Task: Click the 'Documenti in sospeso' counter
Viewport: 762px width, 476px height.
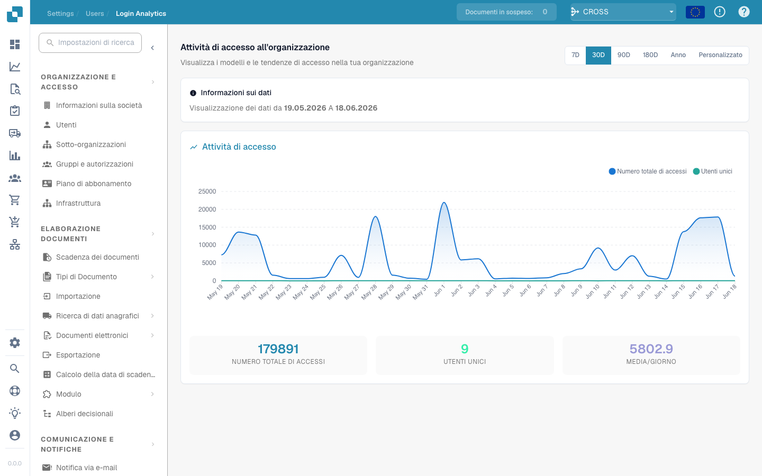Action: [x=506, y=12]
